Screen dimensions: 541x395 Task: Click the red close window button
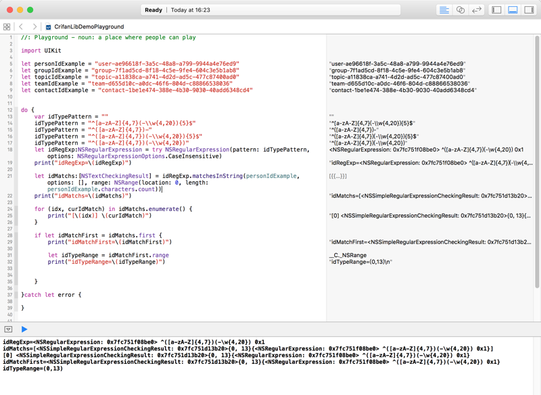[9, 10]
